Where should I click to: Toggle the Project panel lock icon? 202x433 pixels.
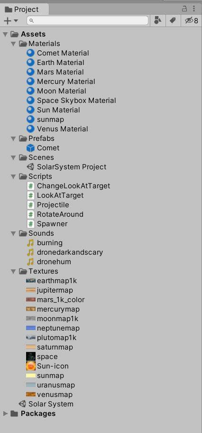click(184, 9)
